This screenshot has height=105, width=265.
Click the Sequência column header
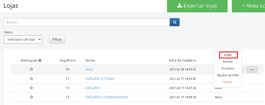[67, 60]
